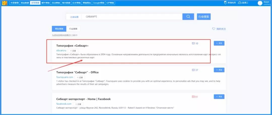The height and width of the screenshot is (115, 272).
Task: Open result Типография "Сибкарт" - Office
Action: click(77, 72)
